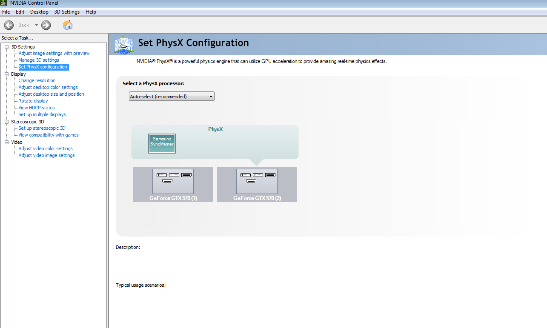
Task: Collapse the 3D Settings tree node
Action: coord(7,47)
